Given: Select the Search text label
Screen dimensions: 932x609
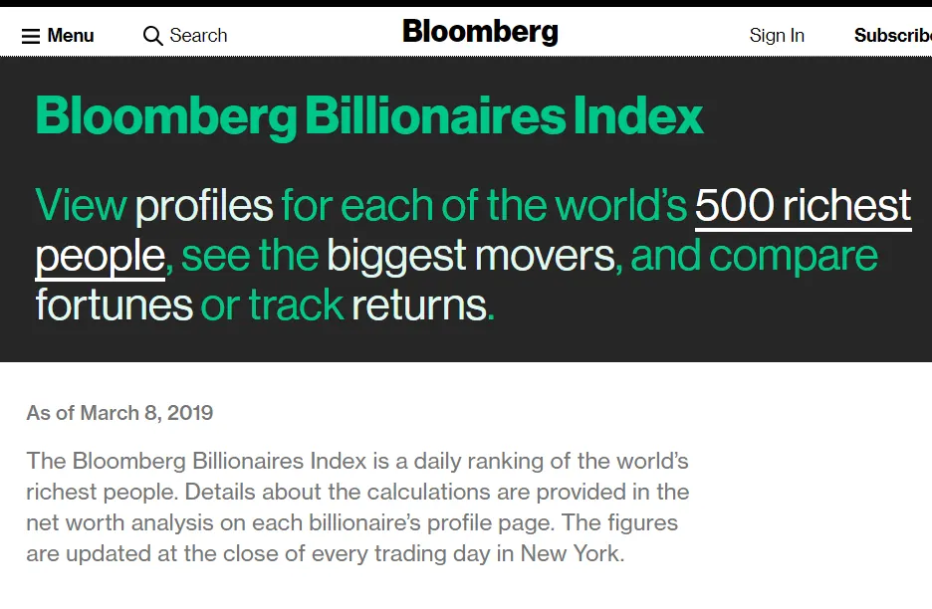Looking at the screenshot, I should pyautogui.click(x=198, y=36).
